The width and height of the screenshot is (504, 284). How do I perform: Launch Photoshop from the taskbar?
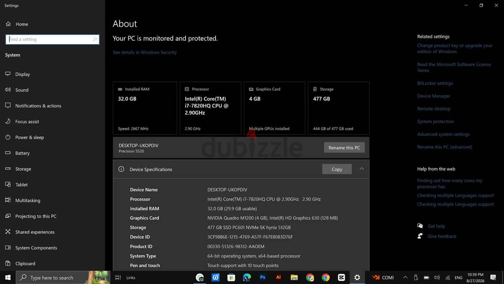click(262, 277)
